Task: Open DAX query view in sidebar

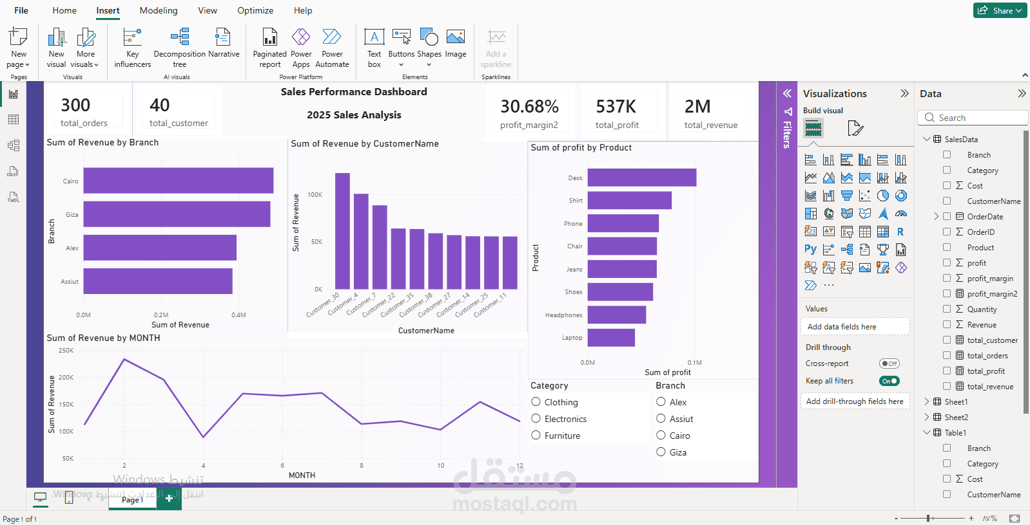Action: click(14, 171)
